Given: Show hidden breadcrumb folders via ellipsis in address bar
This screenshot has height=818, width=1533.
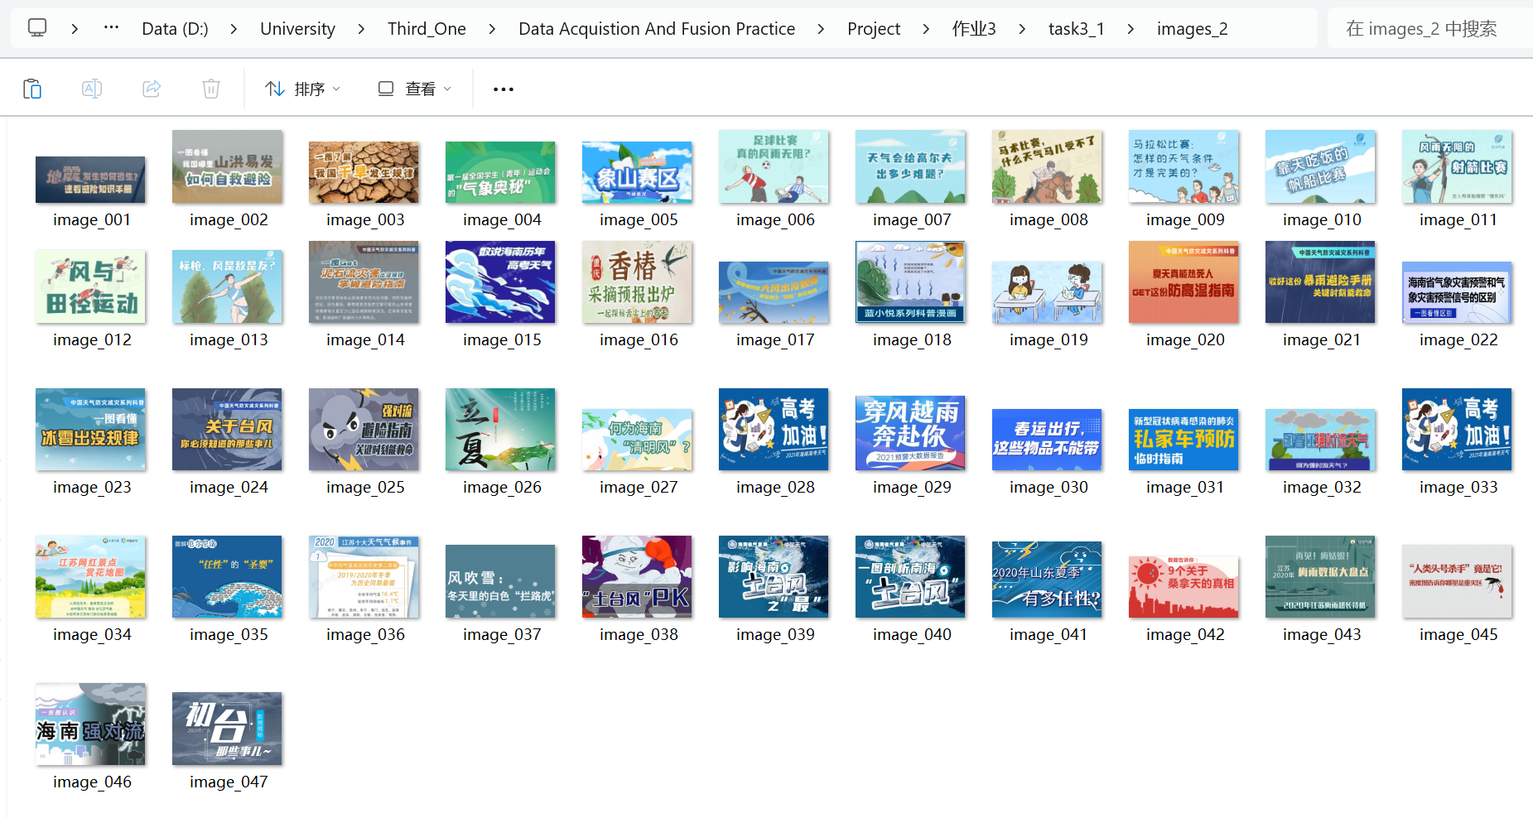Looking at the screenshot, I should [x=111, y=28].
